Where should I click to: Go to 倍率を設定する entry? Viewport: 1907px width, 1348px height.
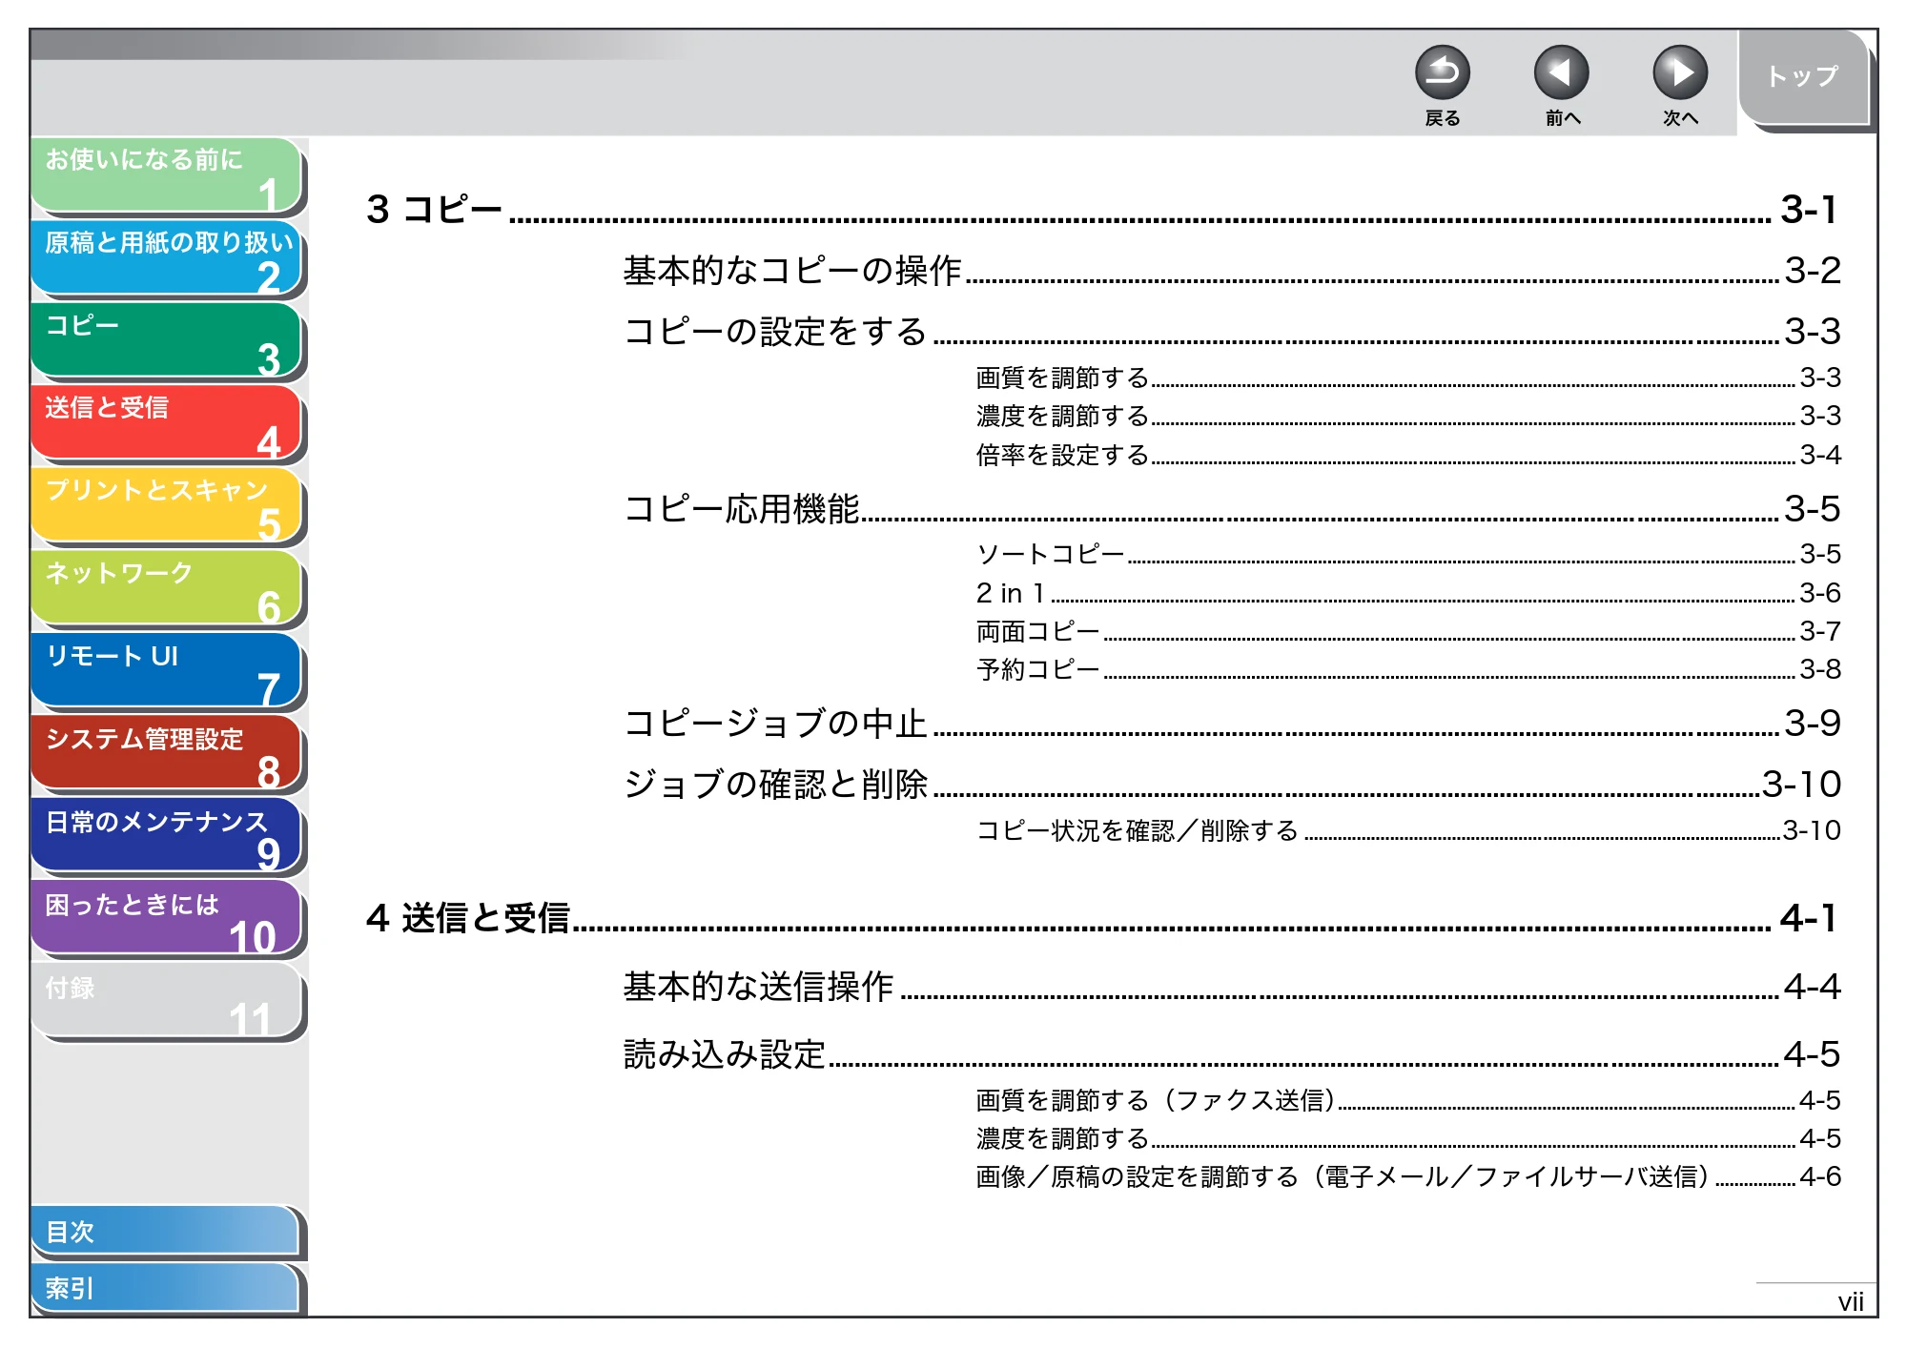pyautogui.click(x=1408, y=455)
